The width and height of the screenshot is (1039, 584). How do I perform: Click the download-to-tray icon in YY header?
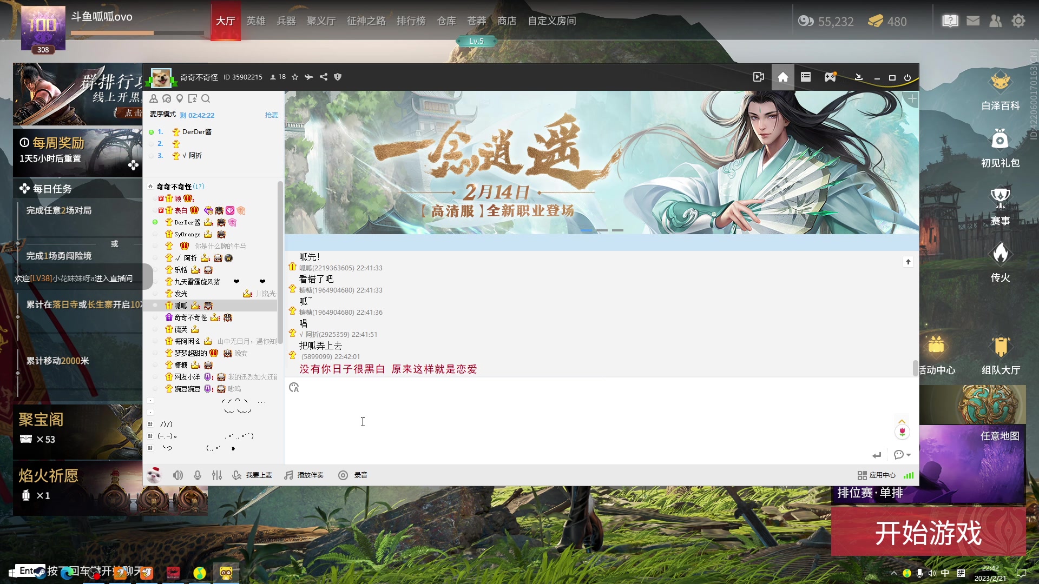click(858, 77)
